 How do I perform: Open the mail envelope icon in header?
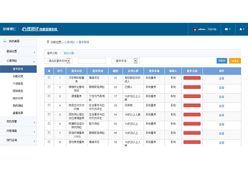[228, 29]
